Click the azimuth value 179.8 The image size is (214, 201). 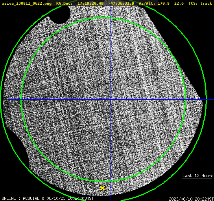coord(164,3)
